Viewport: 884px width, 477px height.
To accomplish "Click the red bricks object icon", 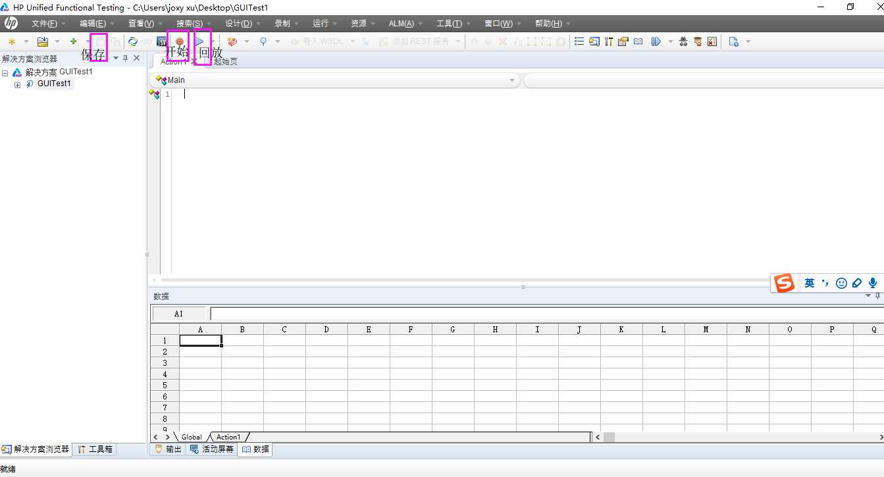I will tap(232, 41).
